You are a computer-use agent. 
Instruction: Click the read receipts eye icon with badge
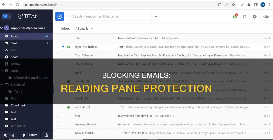235,16
